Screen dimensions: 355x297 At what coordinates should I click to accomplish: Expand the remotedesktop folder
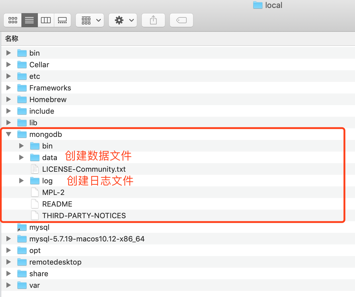(x=9, y=262)
